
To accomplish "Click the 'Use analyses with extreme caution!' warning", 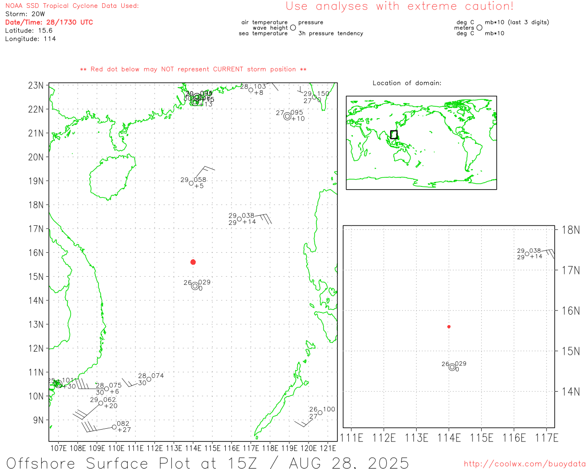I will 400,6.
